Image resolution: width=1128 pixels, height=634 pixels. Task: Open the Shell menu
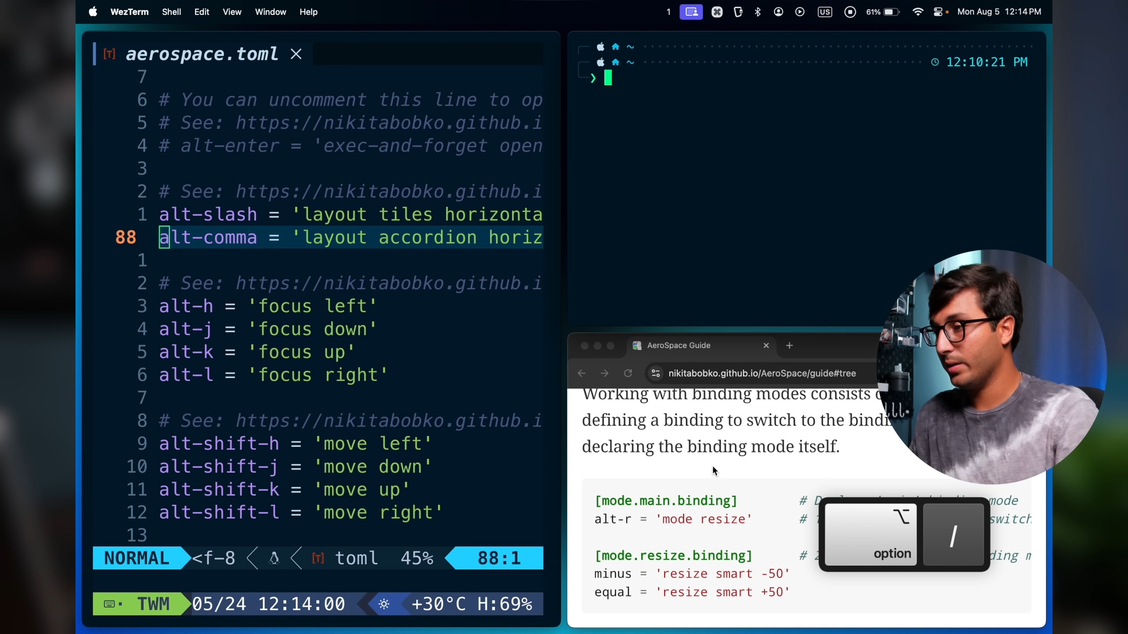click(x=171, y=12)
